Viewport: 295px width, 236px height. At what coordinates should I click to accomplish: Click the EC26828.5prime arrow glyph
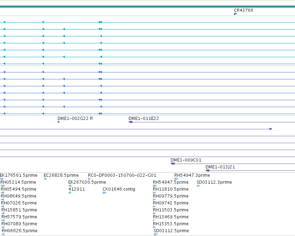coord(45,179)
